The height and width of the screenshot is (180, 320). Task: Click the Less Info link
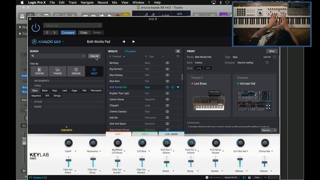267,57
